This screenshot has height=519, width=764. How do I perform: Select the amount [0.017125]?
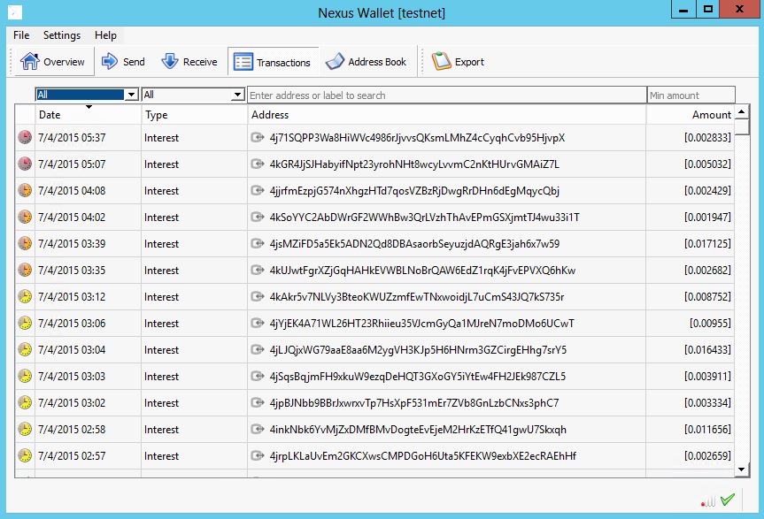[x=707, y=244]
